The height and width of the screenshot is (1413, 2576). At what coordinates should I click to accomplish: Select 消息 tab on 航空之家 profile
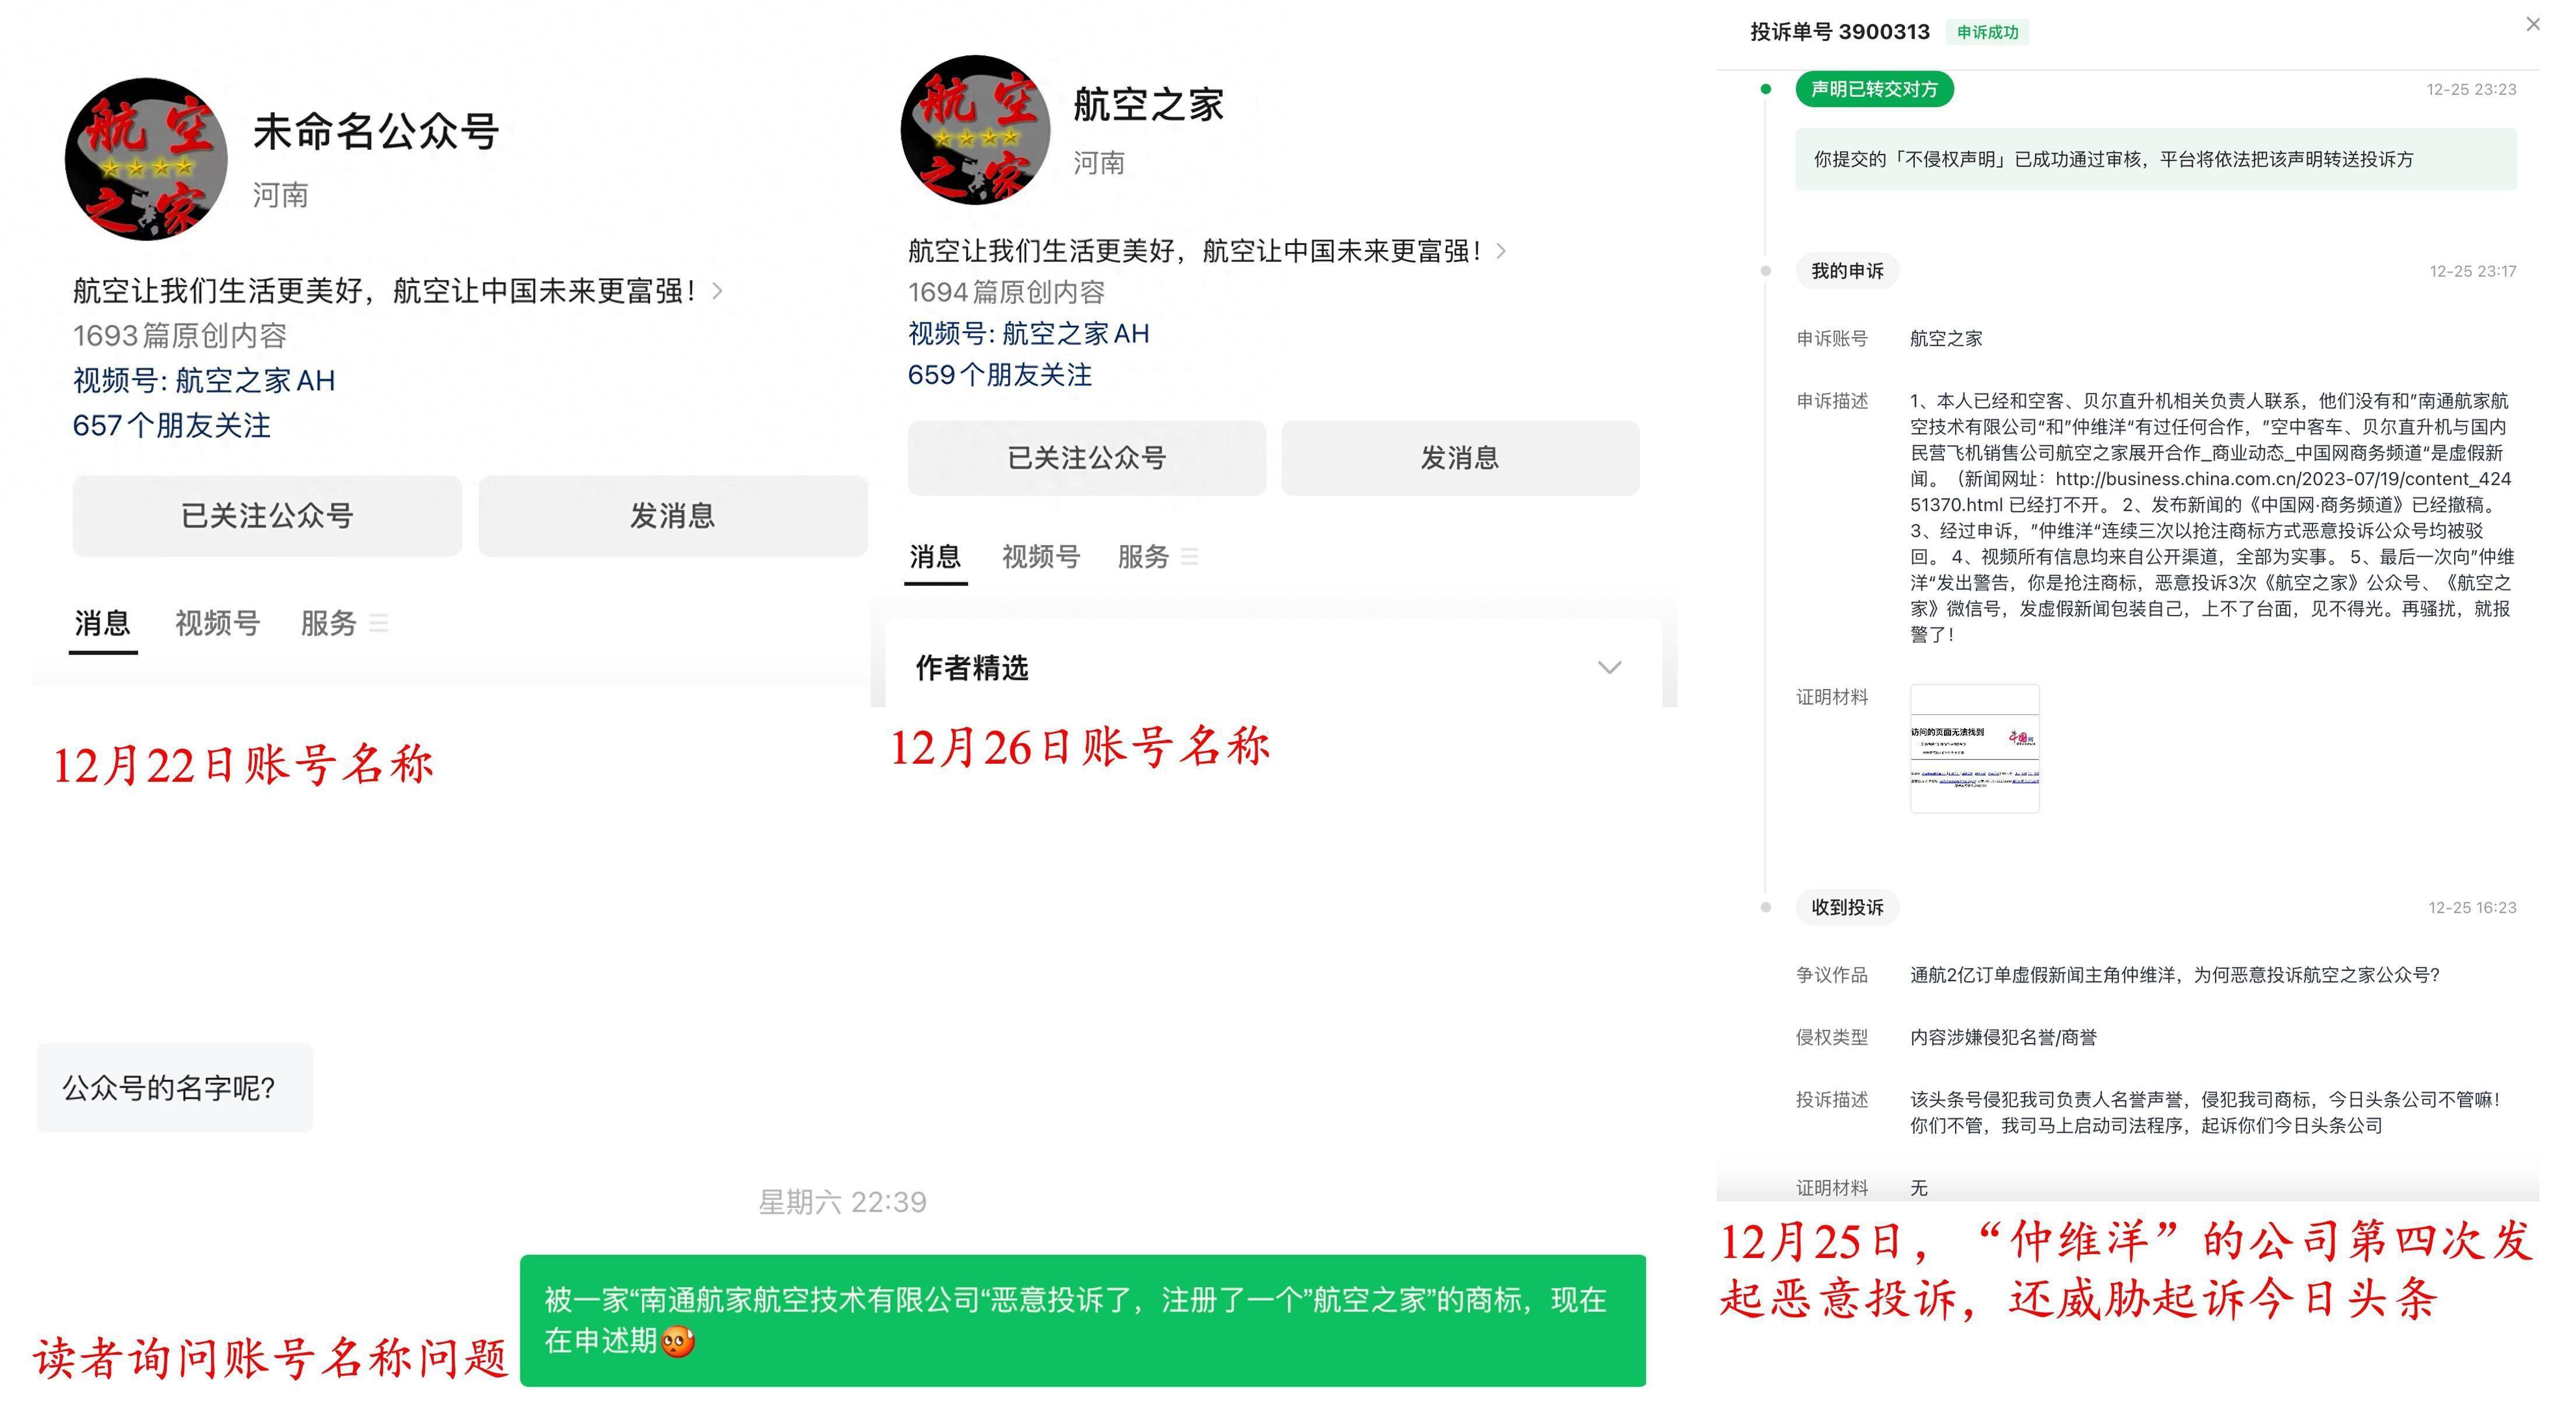(x=935, y=556)
